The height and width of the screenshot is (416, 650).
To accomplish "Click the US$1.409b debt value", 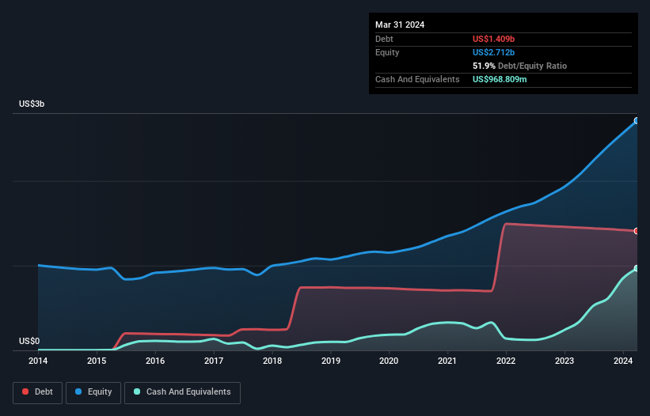I will click(493, 39).
